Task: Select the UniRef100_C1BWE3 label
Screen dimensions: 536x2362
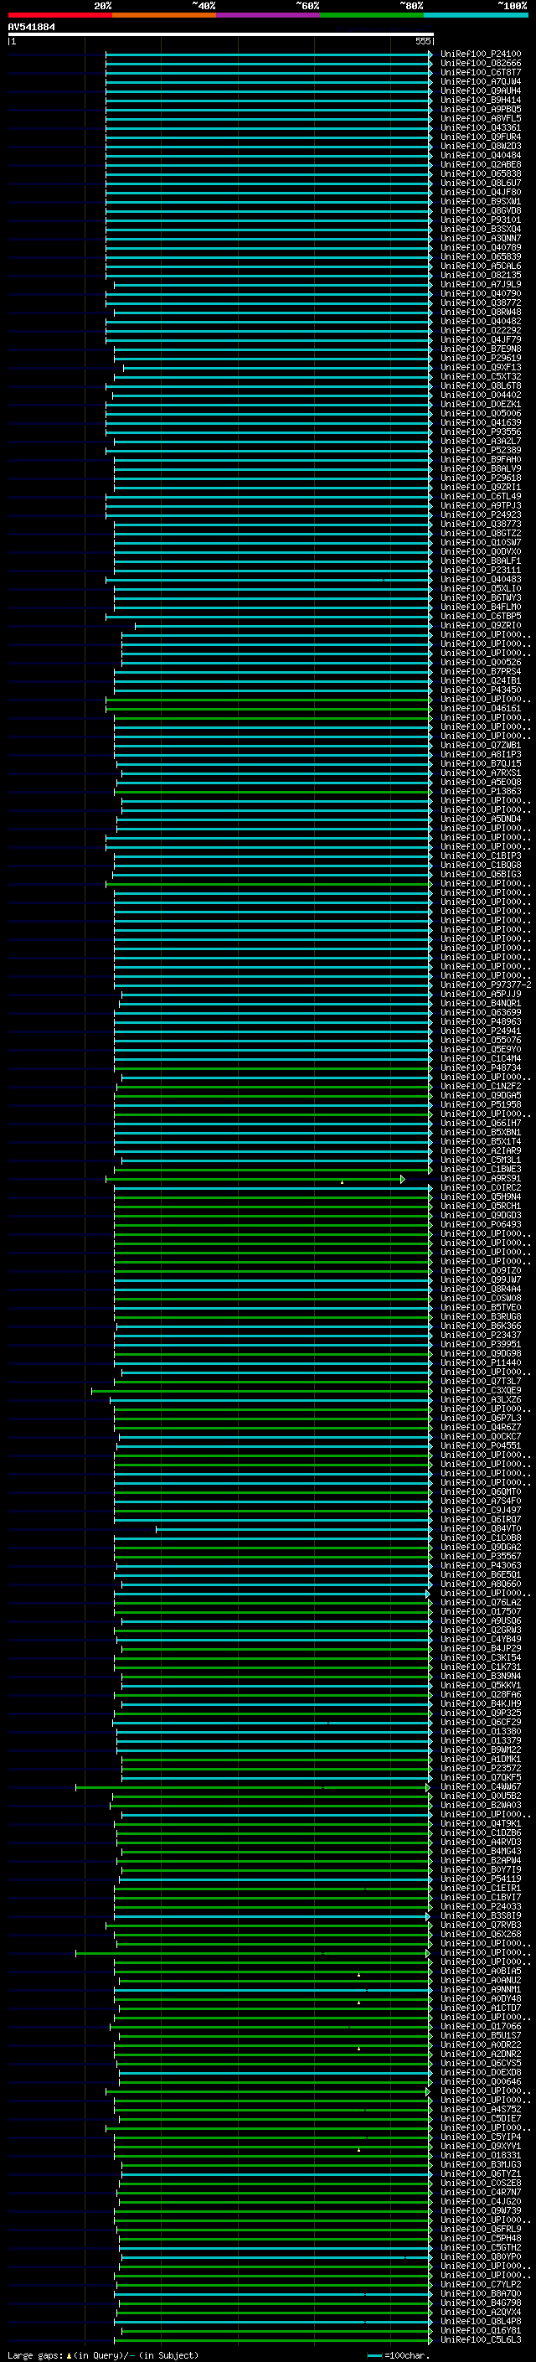Action: pyautogui.click(x=481, y=1169)
